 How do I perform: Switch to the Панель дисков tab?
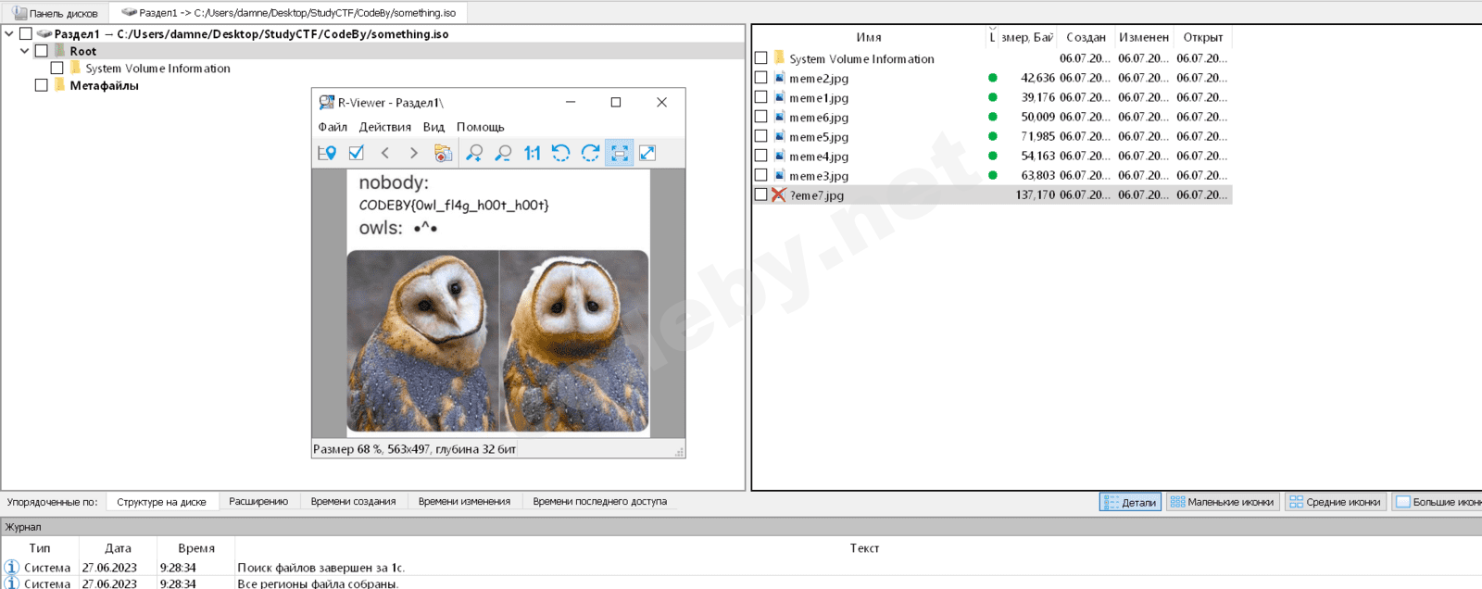56,13
